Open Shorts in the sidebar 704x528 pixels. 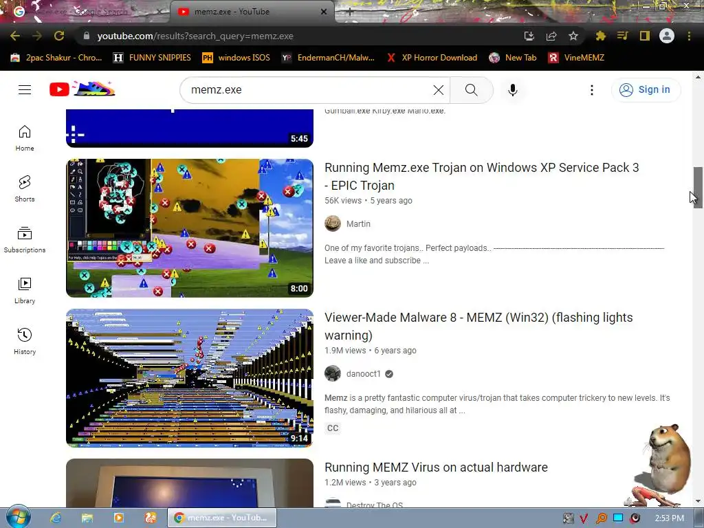25,189
